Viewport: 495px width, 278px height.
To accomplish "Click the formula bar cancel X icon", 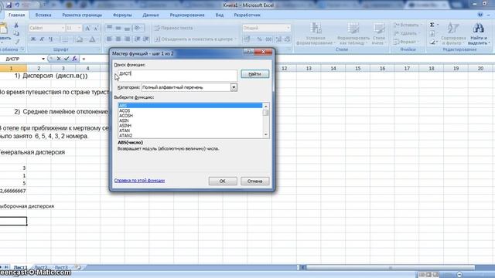I will click(59, 59).
